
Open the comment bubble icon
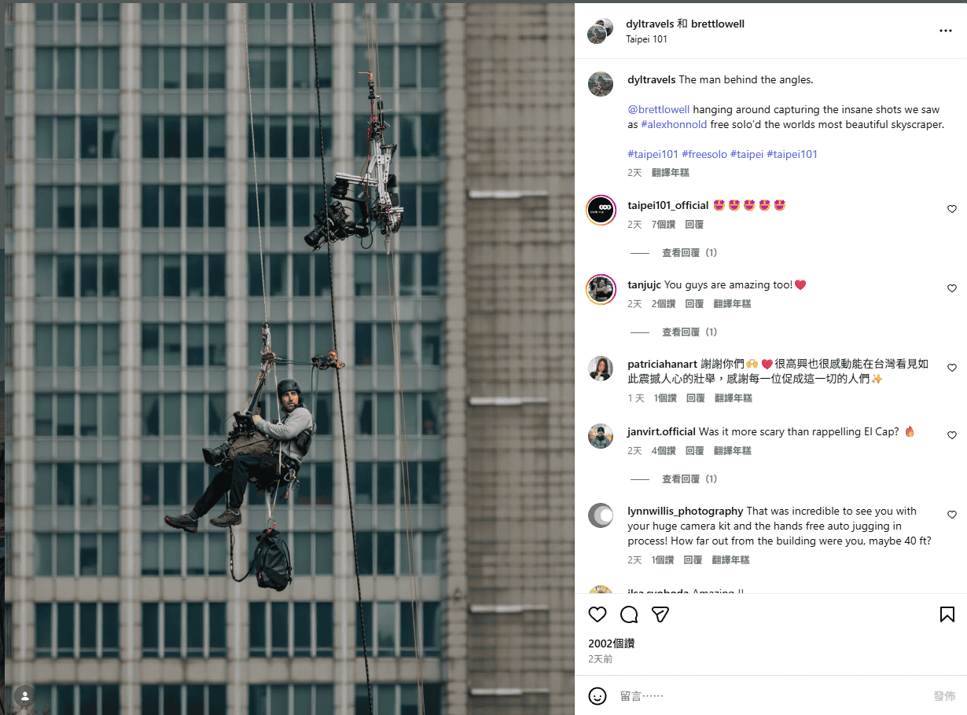[629, 614]
